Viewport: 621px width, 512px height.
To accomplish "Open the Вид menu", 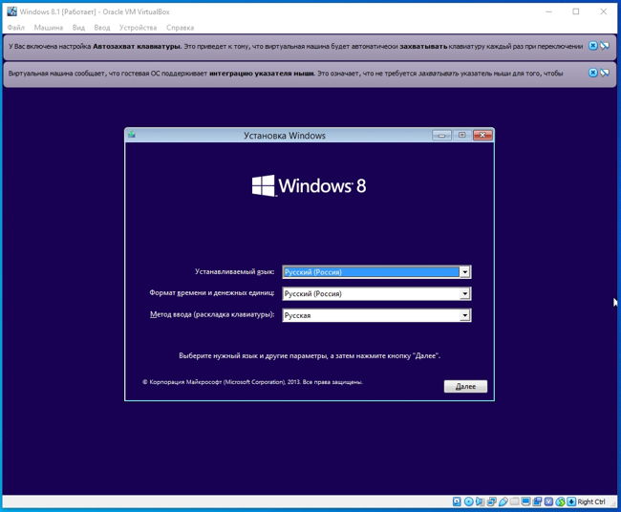I will click(78, 28).
